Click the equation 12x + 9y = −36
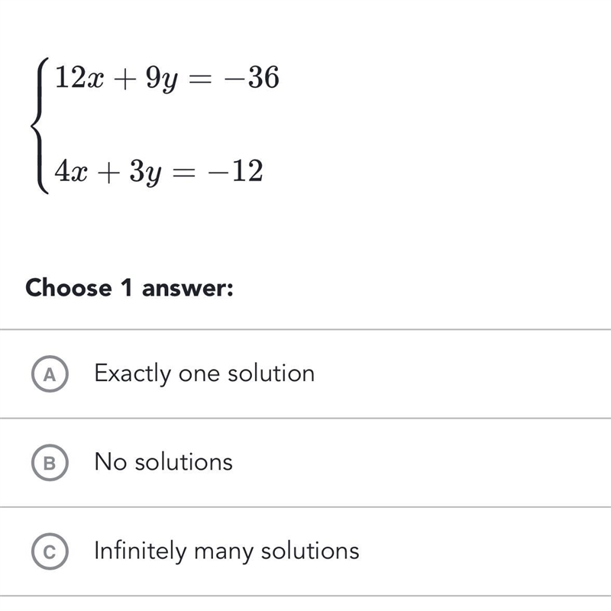This screenshot has height=611, width=611. coord(167,79)
